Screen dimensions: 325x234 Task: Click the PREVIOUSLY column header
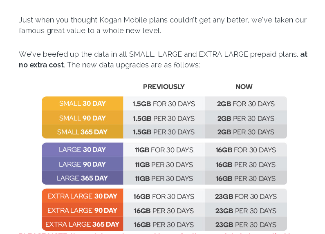(x=164, y=87)
